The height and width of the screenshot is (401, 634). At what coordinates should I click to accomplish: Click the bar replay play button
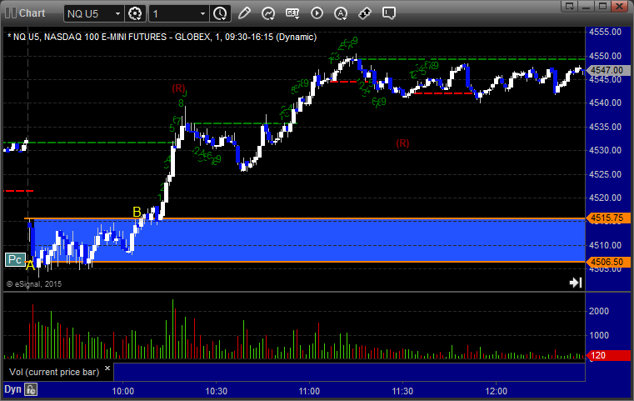click(317, 13)
